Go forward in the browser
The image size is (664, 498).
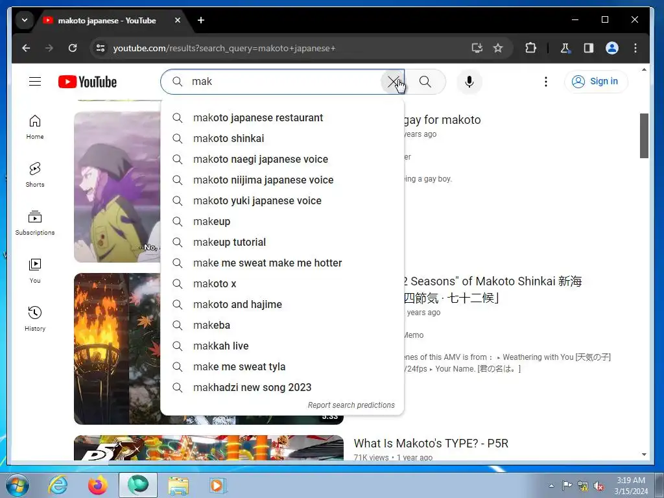[x=49, y=48]
